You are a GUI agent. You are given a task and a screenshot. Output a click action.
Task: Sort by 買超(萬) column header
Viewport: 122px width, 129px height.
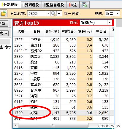coord(69,31)
